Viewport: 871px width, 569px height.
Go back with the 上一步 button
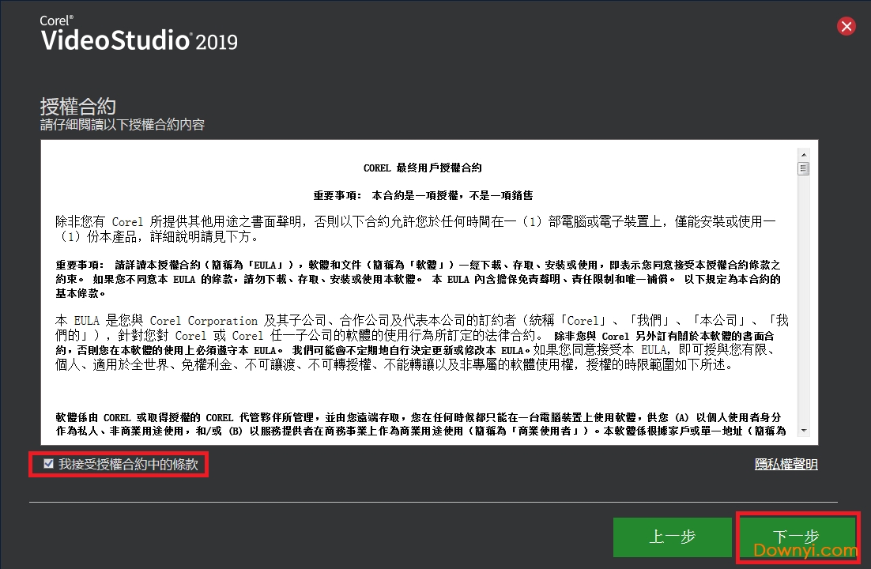pyautogui.click(x=672, y=537)
